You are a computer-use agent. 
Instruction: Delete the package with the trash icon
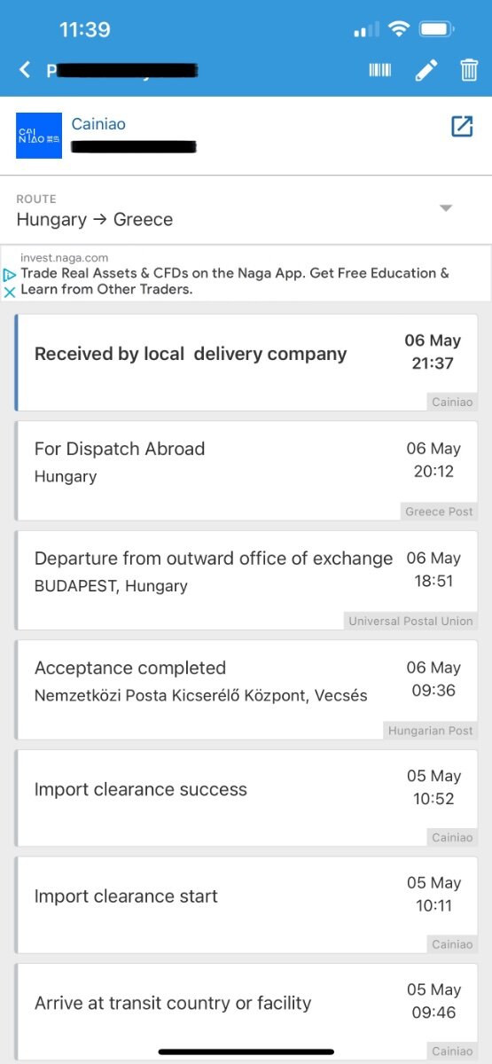(469, 70)
